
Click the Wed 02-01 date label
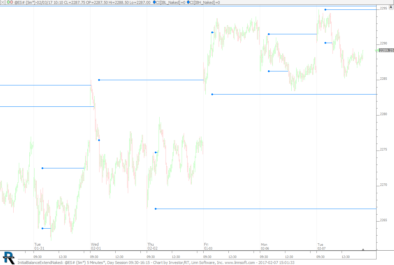coord(96,246)
